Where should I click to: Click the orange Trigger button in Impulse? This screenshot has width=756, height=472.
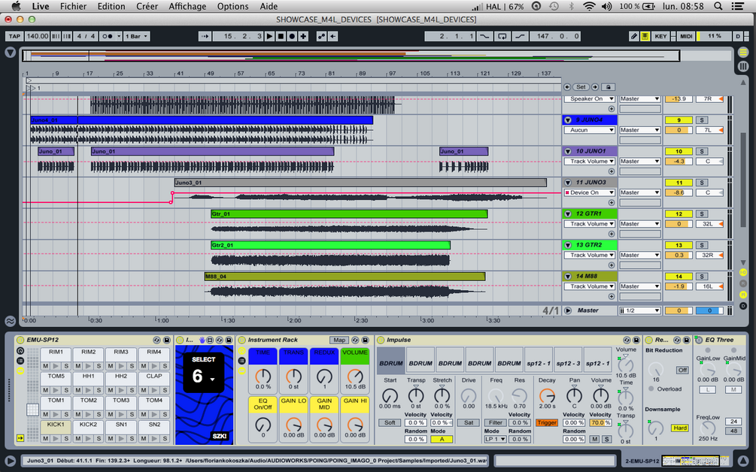[x=547, y=423]
